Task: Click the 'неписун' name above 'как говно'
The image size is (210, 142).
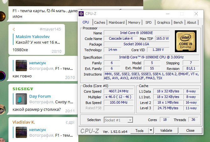Action: (37, 63)
